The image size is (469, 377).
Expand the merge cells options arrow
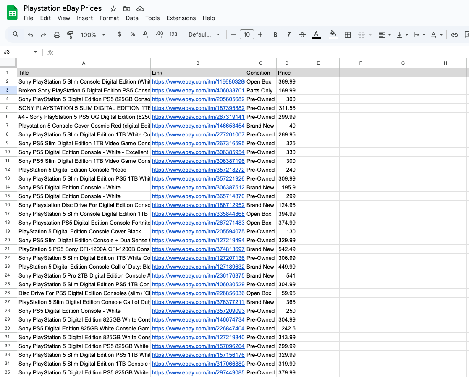coord(370,35)
